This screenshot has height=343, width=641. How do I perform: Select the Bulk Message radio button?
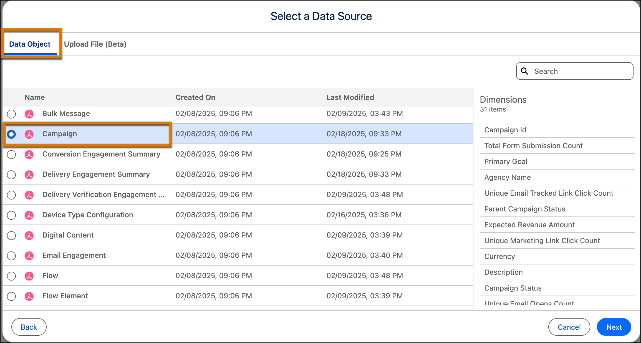11,114
